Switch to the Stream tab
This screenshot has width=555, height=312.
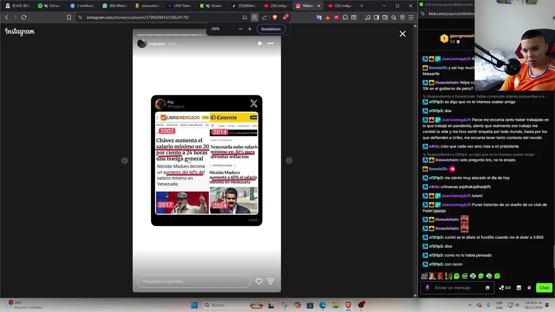(212, 6)
